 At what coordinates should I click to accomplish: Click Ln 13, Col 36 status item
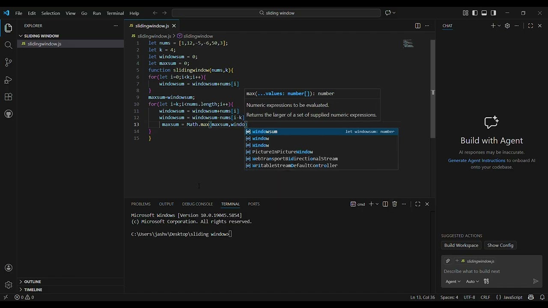pyautogui.click(x=423, y=297)
